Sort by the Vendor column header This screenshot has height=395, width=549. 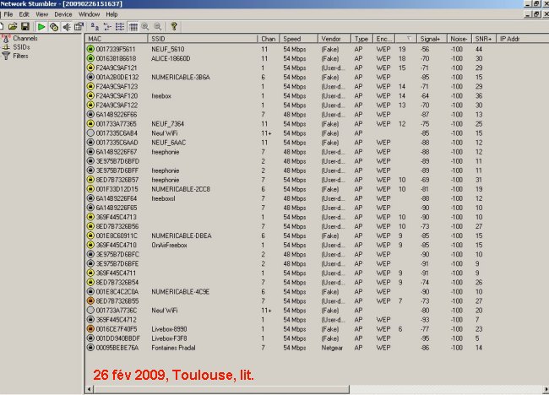(x=334, y=39)
